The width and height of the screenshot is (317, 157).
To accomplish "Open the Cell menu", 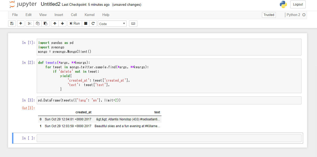I will pos(74,15).
